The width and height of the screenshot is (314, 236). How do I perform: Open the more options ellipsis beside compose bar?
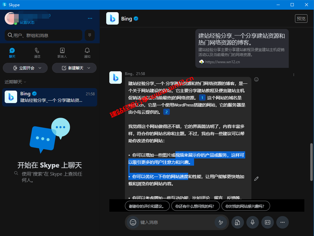pyautogui.click(x=282, y=222)
